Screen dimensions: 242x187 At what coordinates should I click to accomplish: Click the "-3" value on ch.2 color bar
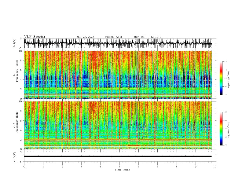click(225, 112)
